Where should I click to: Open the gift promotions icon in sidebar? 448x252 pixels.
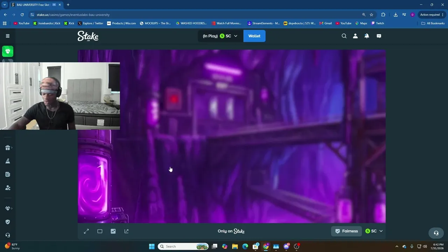[x=8, y=148]
